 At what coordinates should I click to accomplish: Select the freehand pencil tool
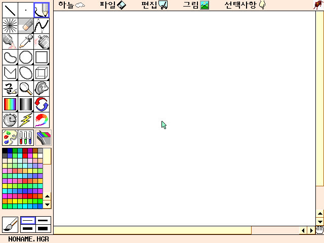pyautogui.click(x=42, y=10)
